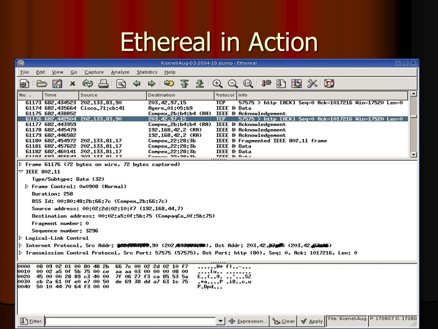Click the start capture toolbar icon
438x329 pixels.
25,84
